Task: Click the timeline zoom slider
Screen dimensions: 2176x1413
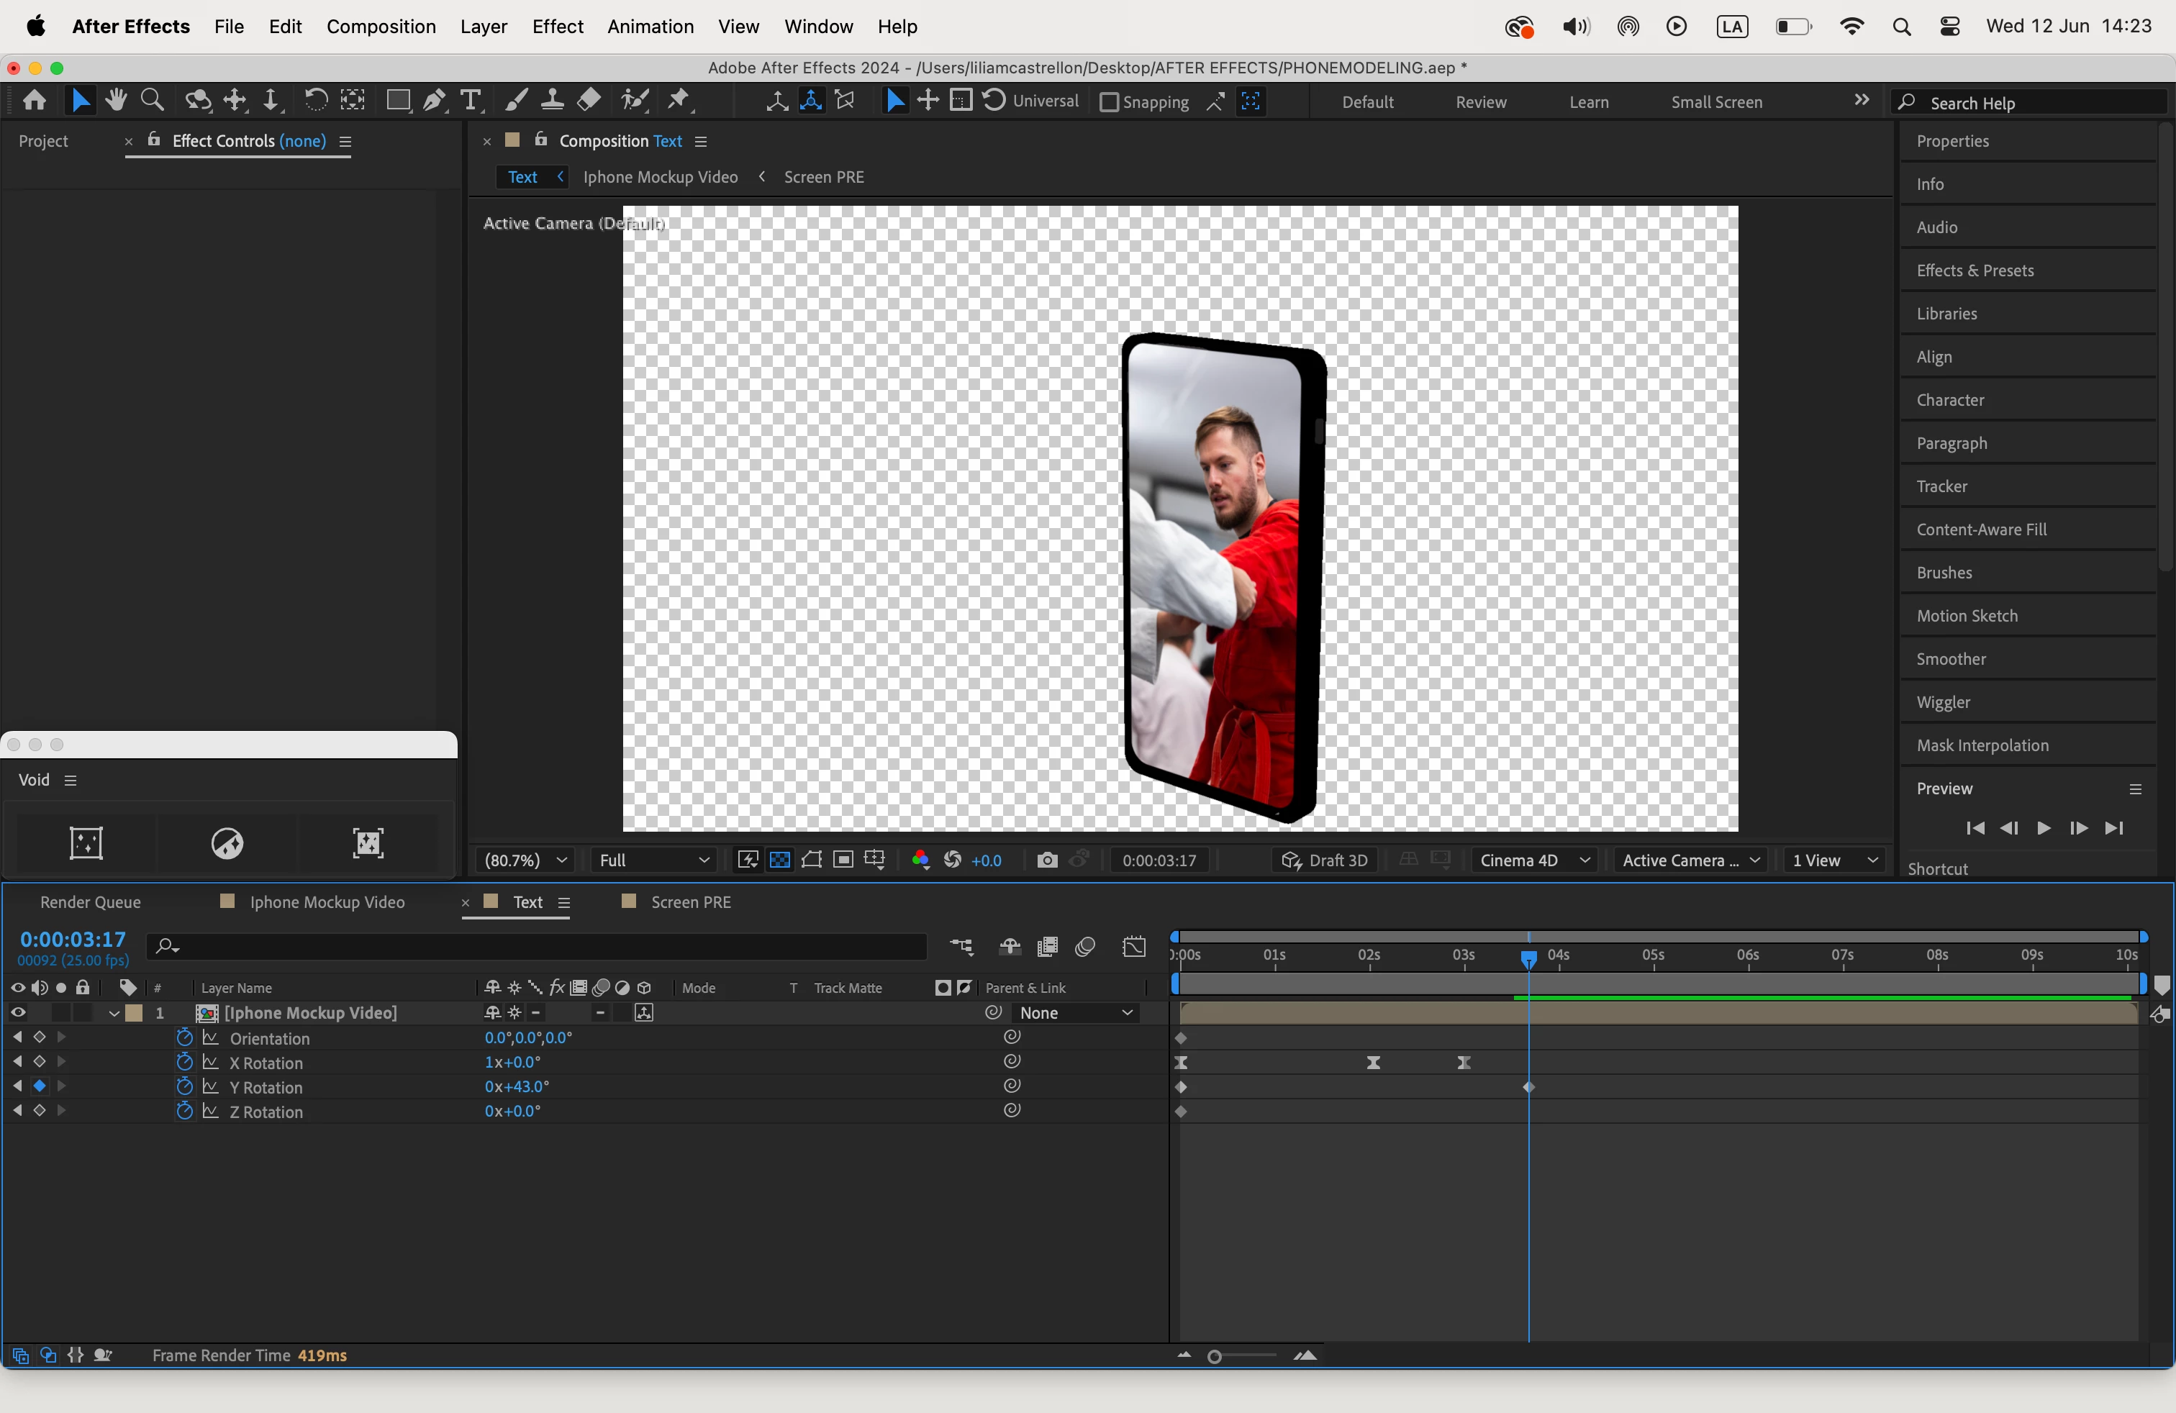Action: 1215,1356
